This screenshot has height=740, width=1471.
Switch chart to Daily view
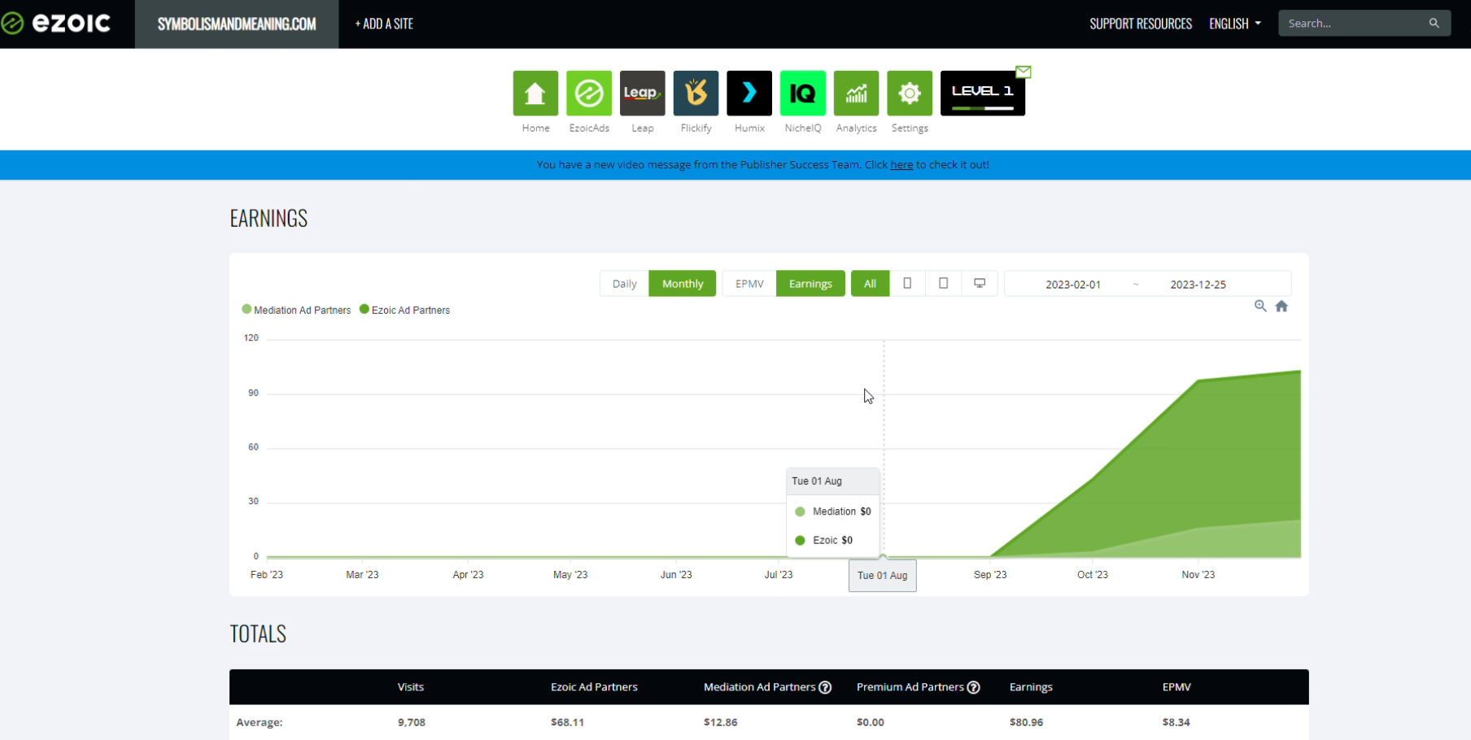[624, 284]
